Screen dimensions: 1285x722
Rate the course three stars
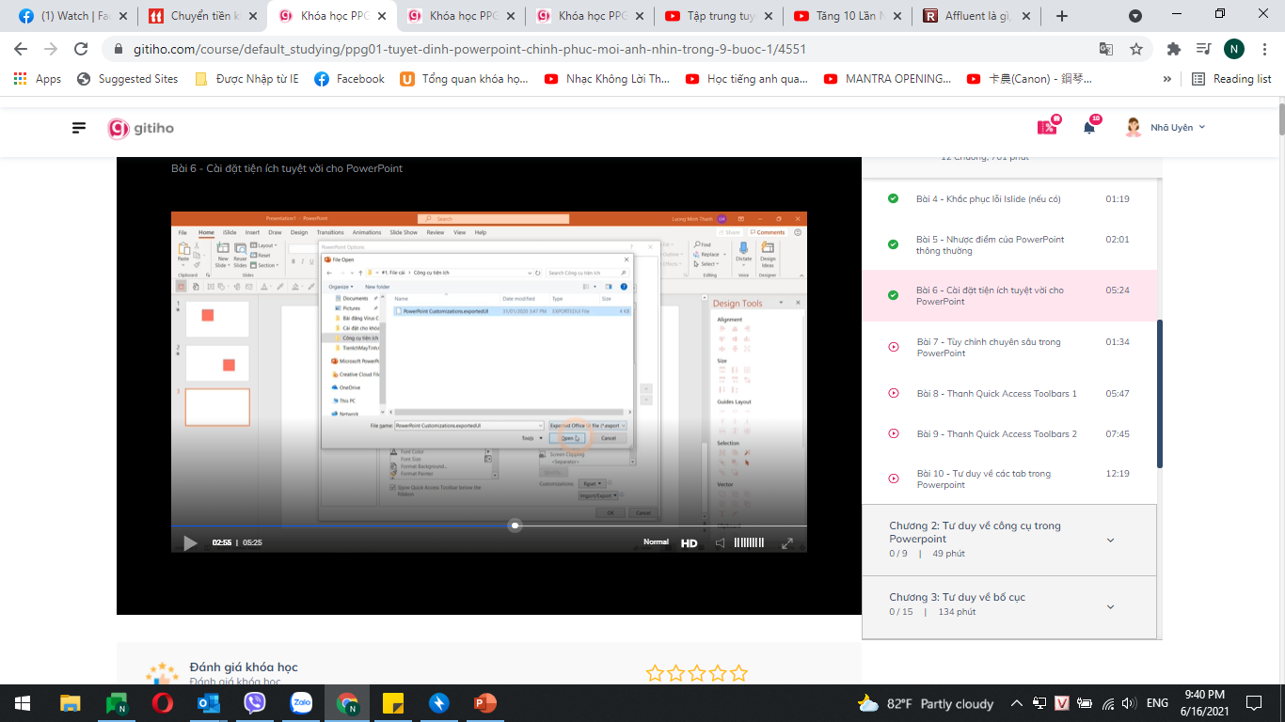[x=697, y=673]
